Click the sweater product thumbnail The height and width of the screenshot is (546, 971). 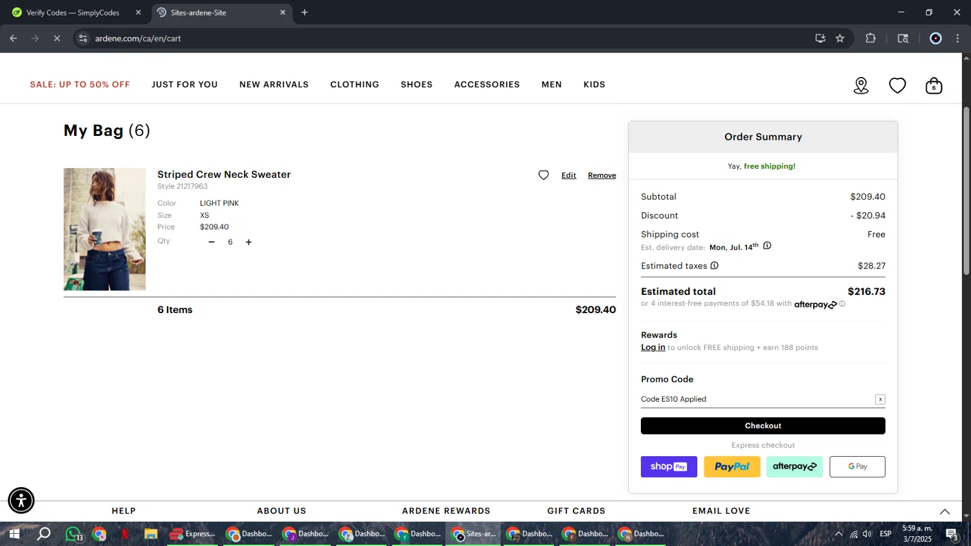104,229
